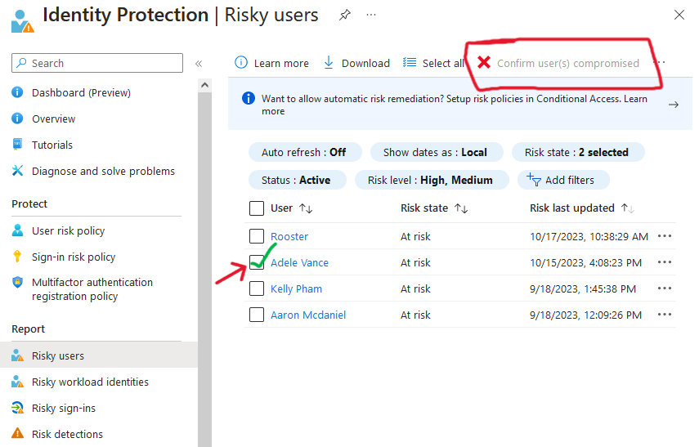Open Rooster row ellipsis menu
Image resolution: width=699 pixels, height=447 pixels.
coord(664,235)
